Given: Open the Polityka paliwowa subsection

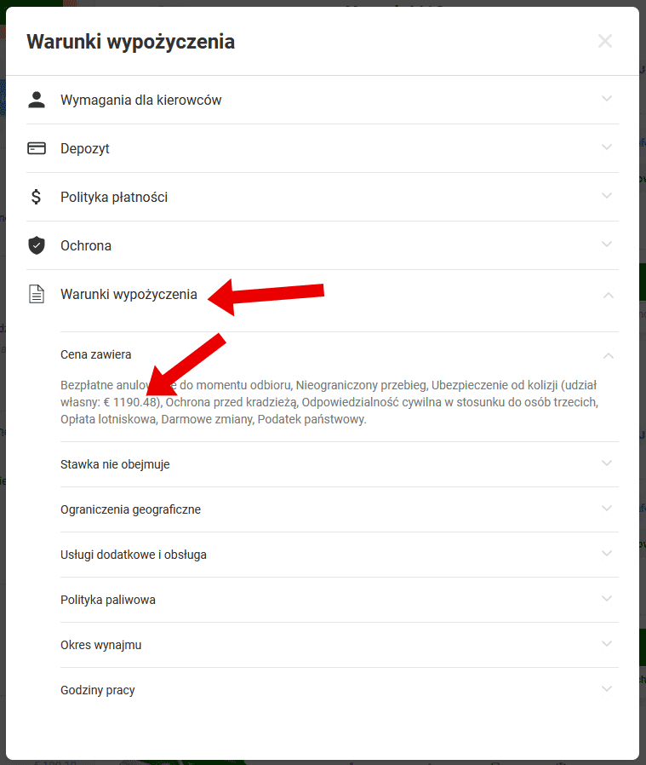Looking at the screenshot, I should click(340, 600).
